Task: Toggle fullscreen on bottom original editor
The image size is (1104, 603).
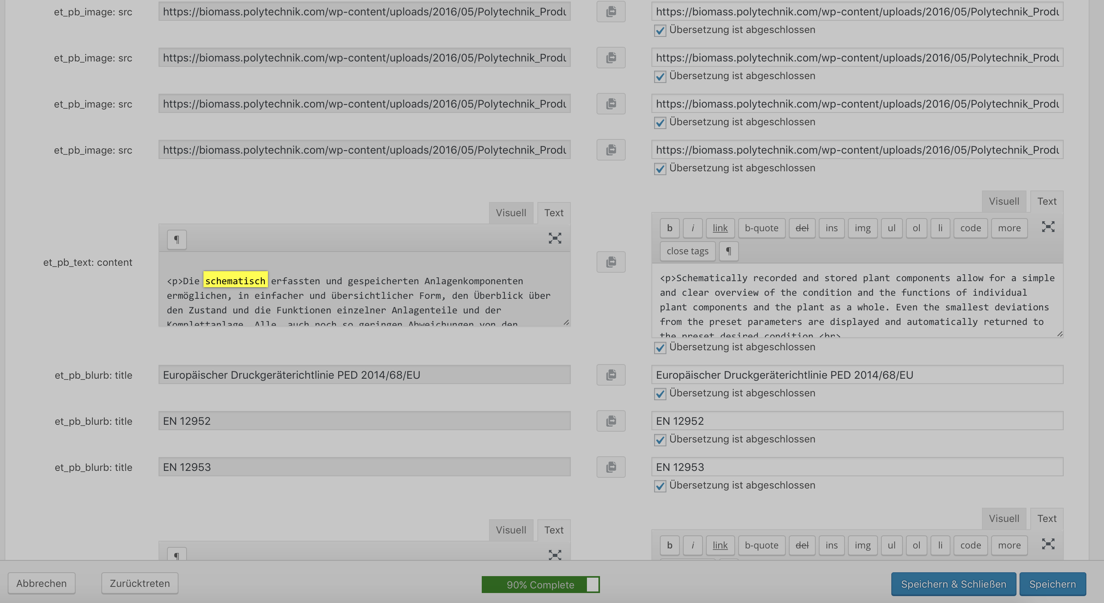Action: (x=555, y=555)
